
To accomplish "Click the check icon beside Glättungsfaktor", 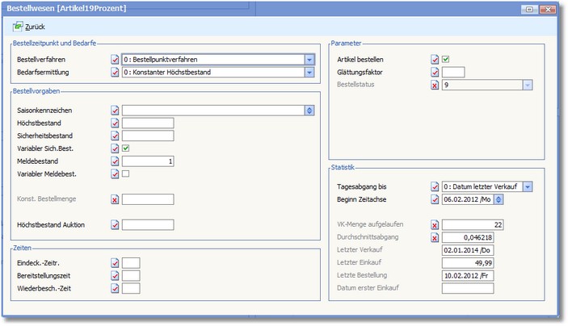I will (435, 73).
